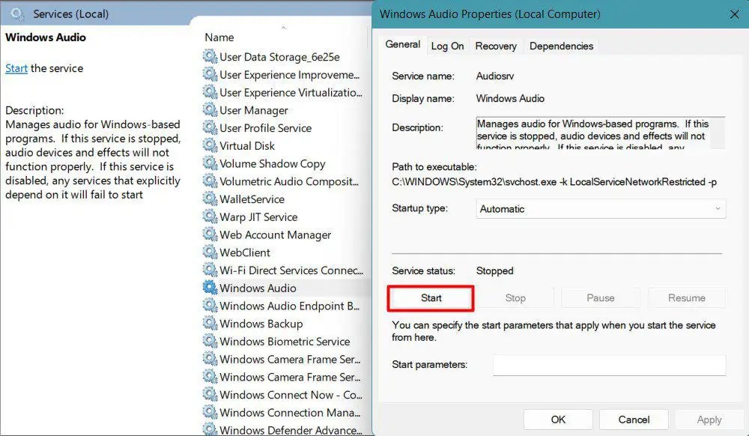Click the Windows Biometric Service icon
Image resolution: width=749 pixels, height=436 pixels.
point(208,341)
